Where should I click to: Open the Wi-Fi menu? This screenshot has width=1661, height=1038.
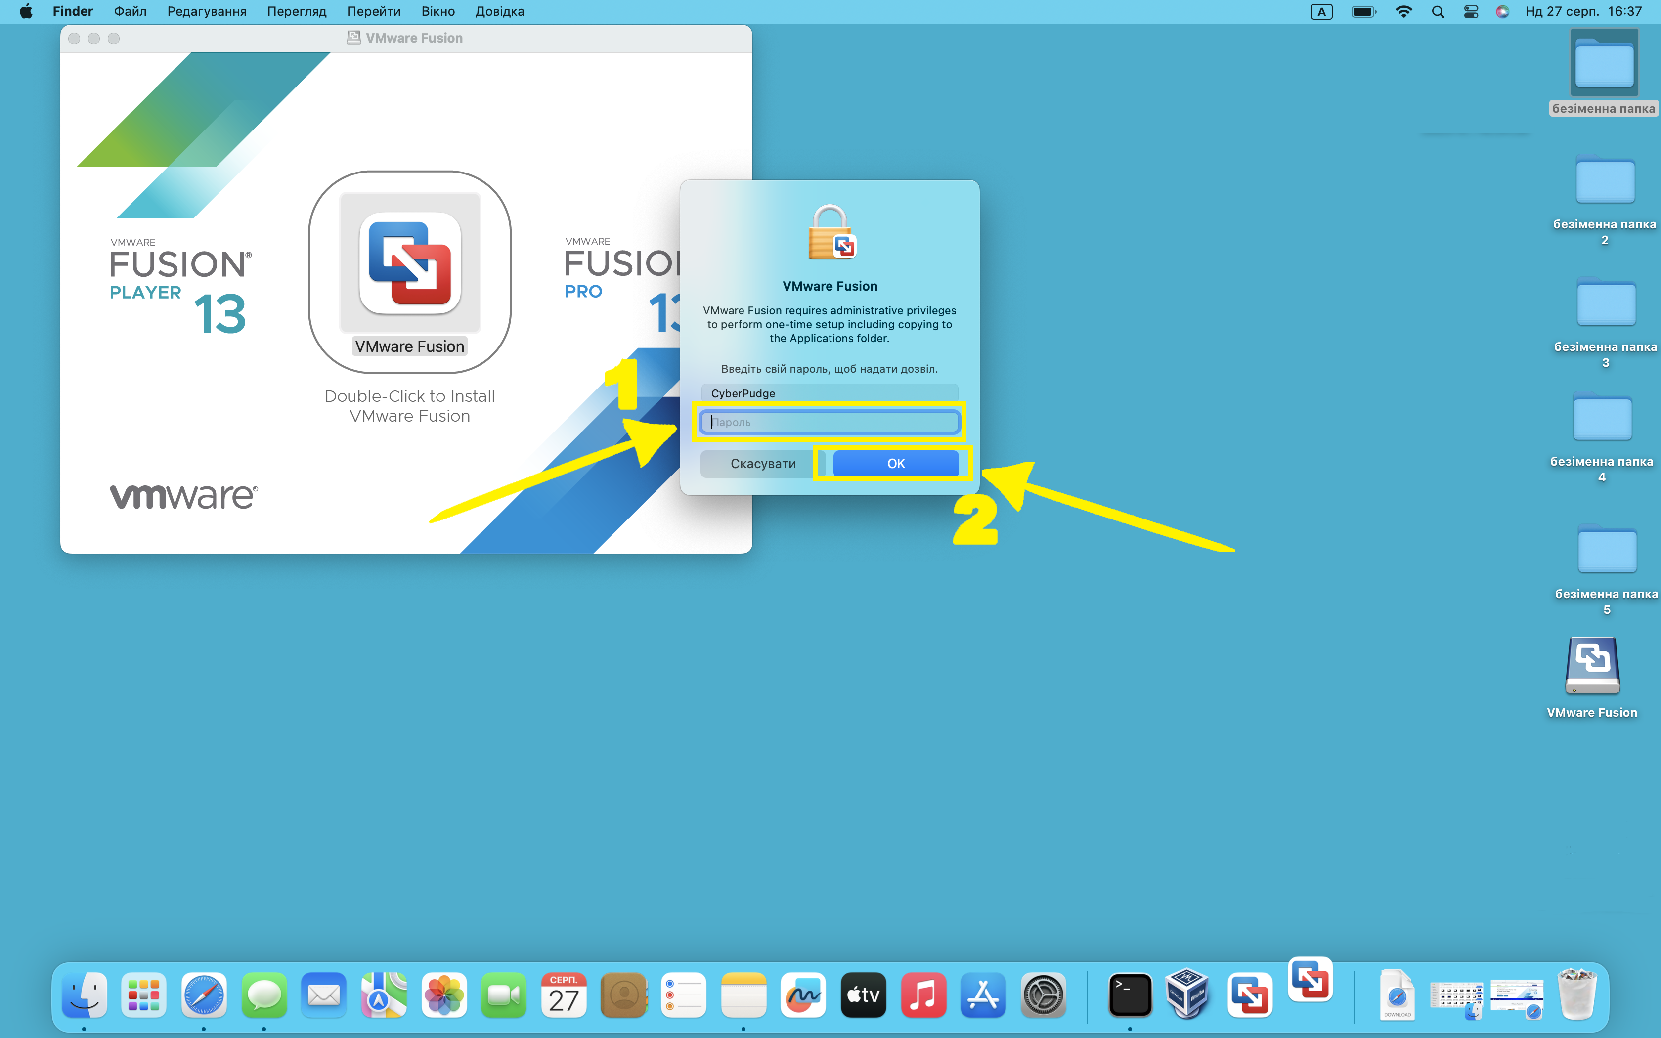coord(1403,12)
